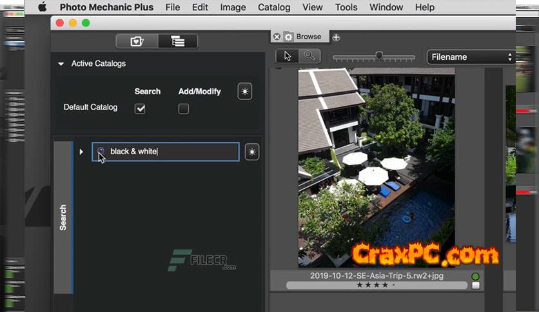Enable Add/Modify for Default Catalog
The image size is (539, 312).
click(x=184, y=109)
